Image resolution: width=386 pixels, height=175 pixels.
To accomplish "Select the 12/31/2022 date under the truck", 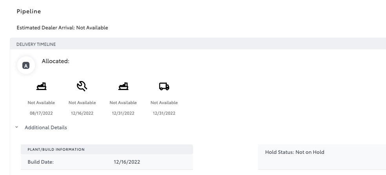I will (x=164, y=113).
